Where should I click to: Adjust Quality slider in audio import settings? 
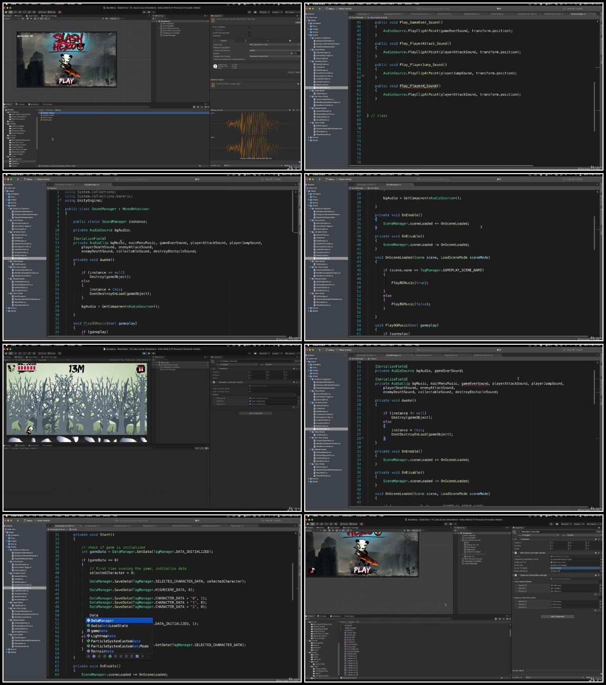point(270,53)
